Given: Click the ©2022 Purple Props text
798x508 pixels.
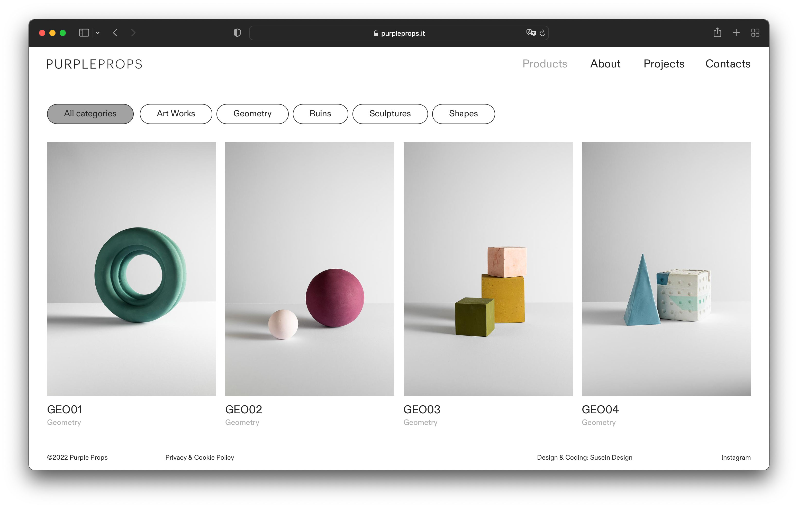Looking at the screenshot, I should click(77, 457).
